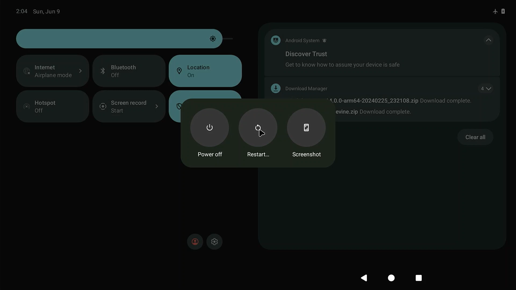
Task: Open recent apps square button
Action: [x=418, y=278]
